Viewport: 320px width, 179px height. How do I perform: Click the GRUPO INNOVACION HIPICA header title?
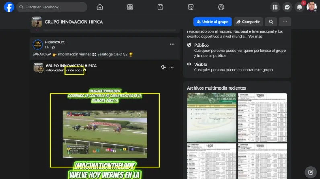click(x=74, y=22)
